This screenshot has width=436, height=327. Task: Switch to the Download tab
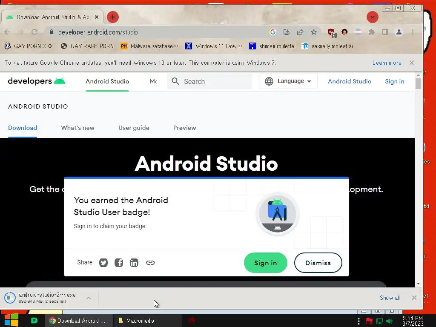tap(23, 128)
